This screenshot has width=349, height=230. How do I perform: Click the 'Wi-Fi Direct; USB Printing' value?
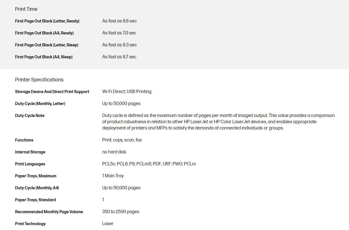127,92
